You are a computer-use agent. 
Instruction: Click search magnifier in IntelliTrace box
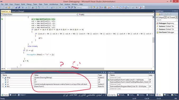[x=177, y=20]
